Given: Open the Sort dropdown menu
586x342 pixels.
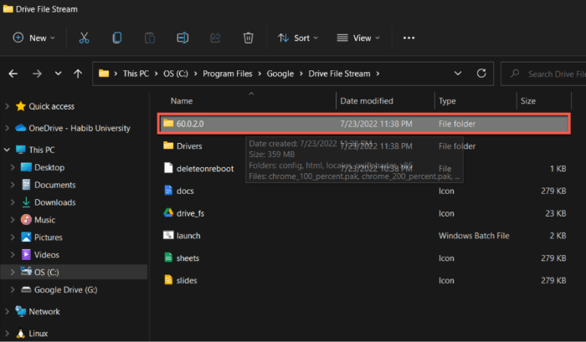Looking at the screenshot, I should pos(298,38).
